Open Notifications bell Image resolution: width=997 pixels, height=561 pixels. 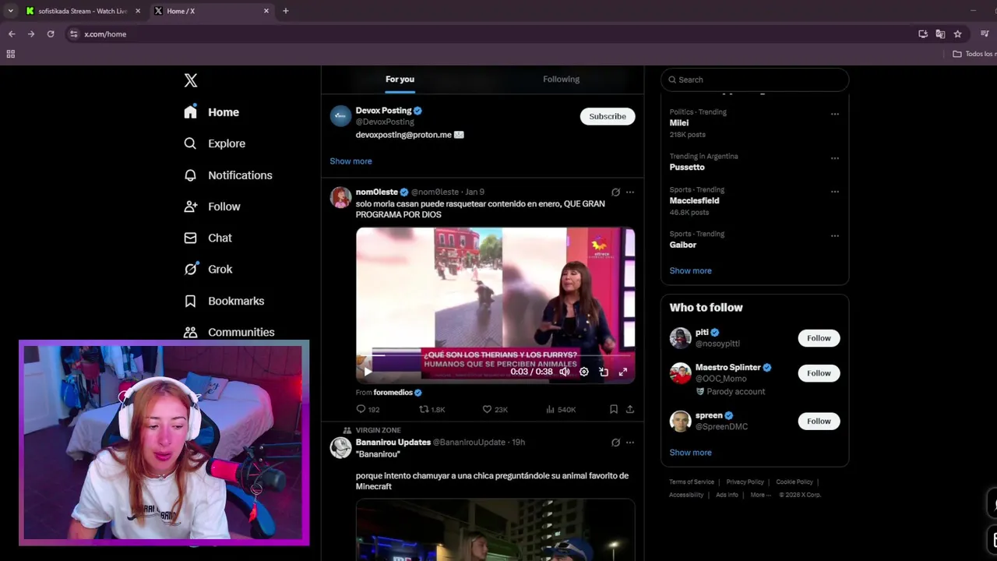[x=228, y=175]
